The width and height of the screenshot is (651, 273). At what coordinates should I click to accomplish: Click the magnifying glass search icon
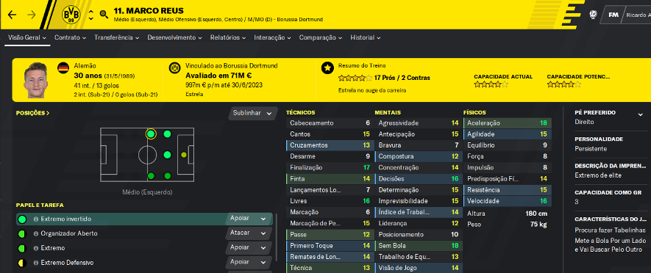[x=104, y=15]
